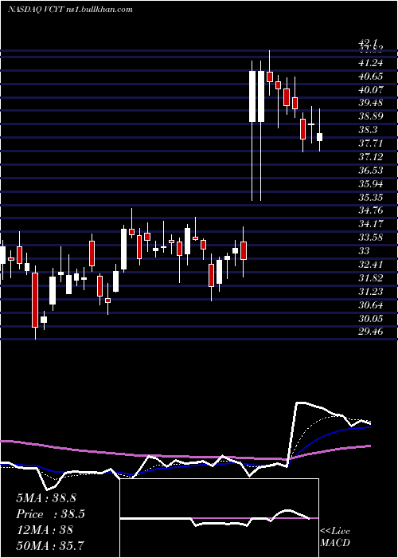Select the 39.48 price label
This screenshot has width=398, height=558.
click(371, 103)
